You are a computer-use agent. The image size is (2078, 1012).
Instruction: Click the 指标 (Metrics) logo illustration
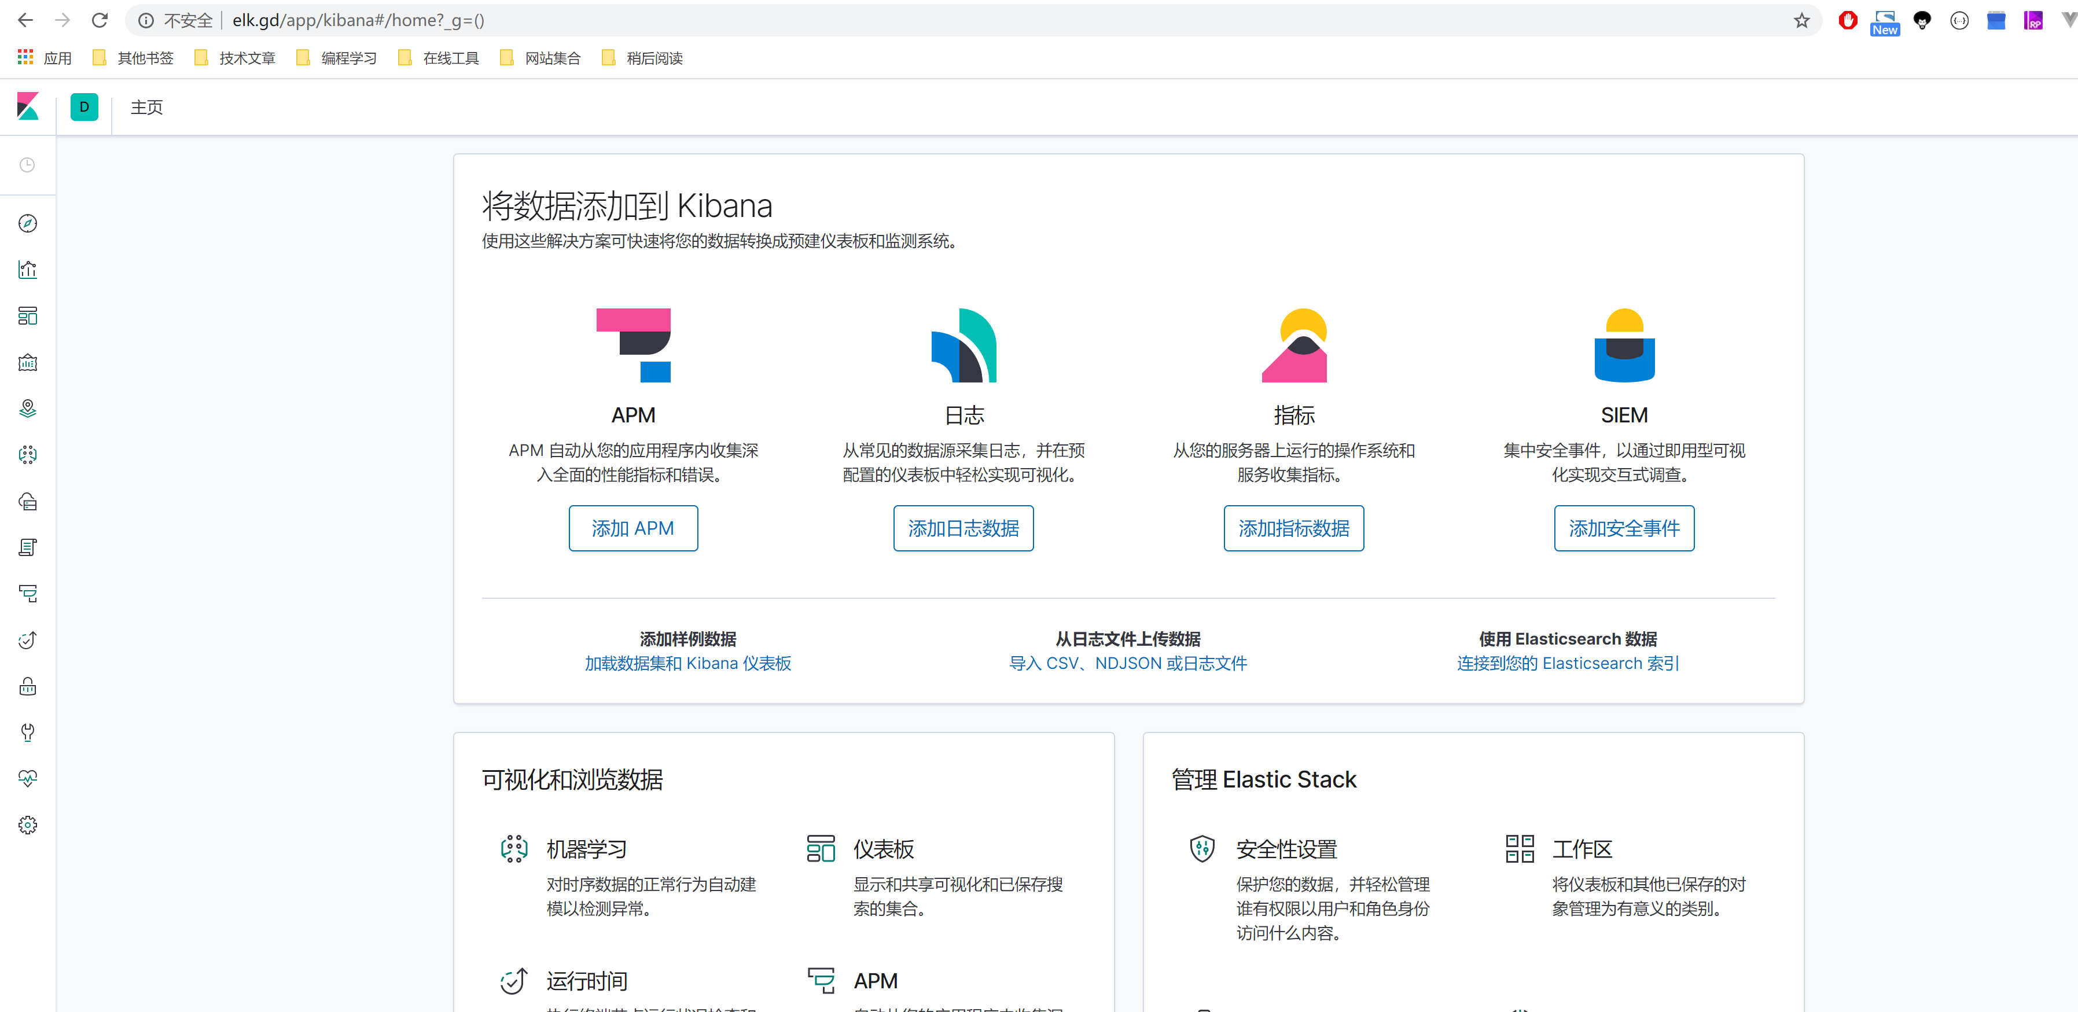point(1294,345)
